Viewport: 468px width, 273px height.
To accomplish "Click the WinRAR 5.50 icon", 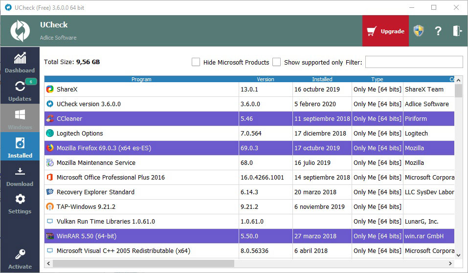I will tap(50, 236).
